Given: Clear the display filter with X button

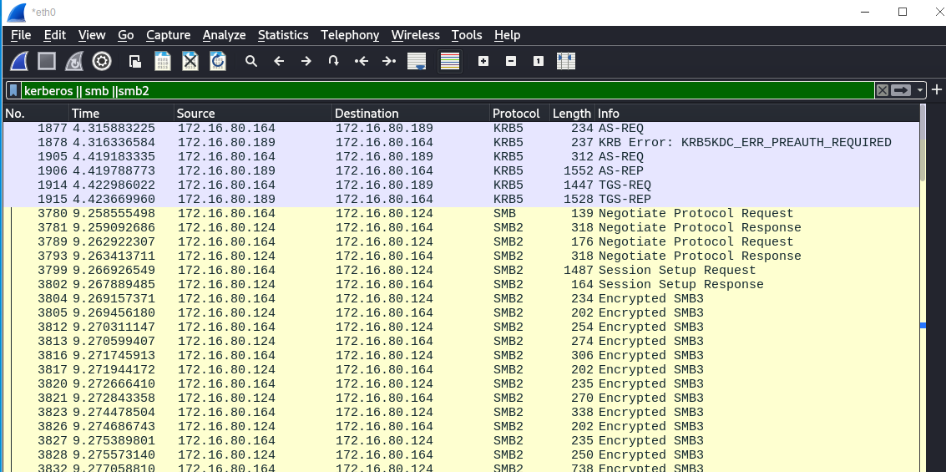Looking at the screenshot, I should pyautogui.click(x=882, y=90).
